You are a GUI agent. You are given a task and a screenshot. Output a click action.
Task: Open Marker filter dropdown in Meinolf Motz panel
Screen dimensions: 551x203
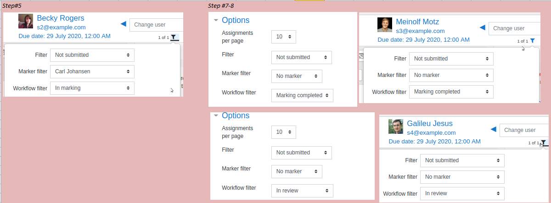click(x=451, y=75)
